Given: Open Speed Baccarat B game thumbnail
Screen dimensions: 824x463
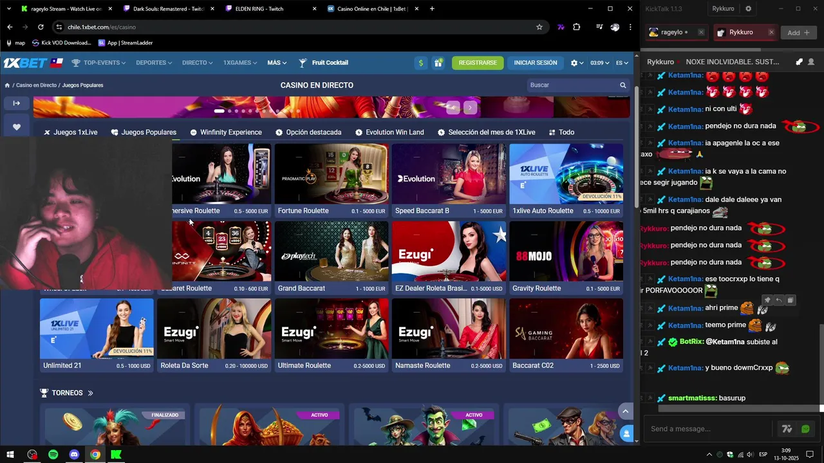Looking at the screenshot, I should click(x=449, y=174).
